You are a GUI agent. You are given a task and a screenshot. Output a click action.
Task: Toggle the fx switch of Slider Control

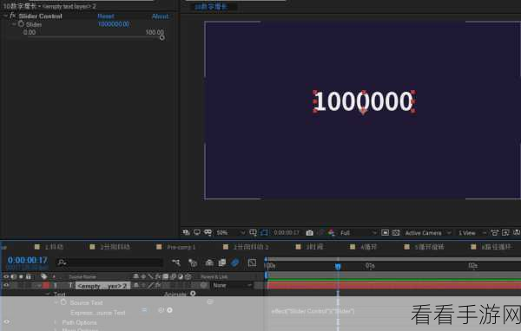click(x=13, y=16)
